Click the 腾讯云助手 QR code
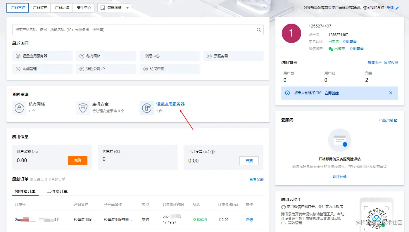 click(x=377, y=218)
